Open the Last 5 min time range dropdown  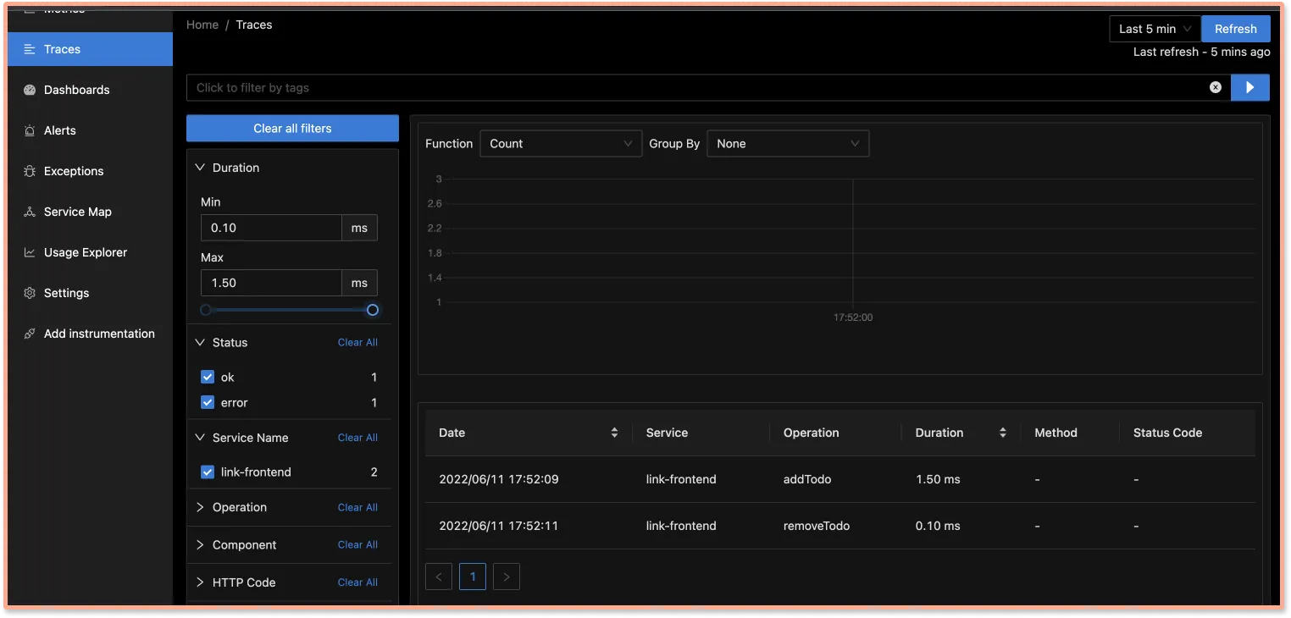pyautogui.click(x=1155, y=29)
